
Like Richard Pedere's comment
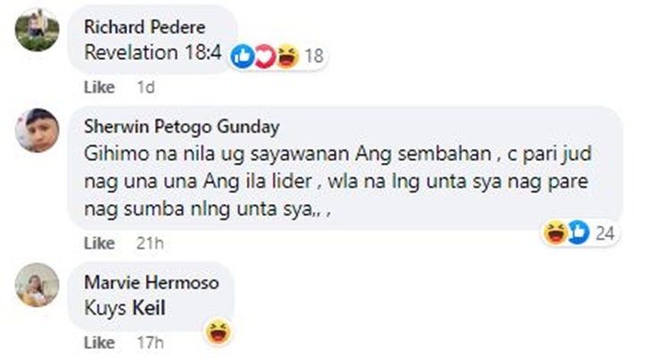(x=99, y=88)
